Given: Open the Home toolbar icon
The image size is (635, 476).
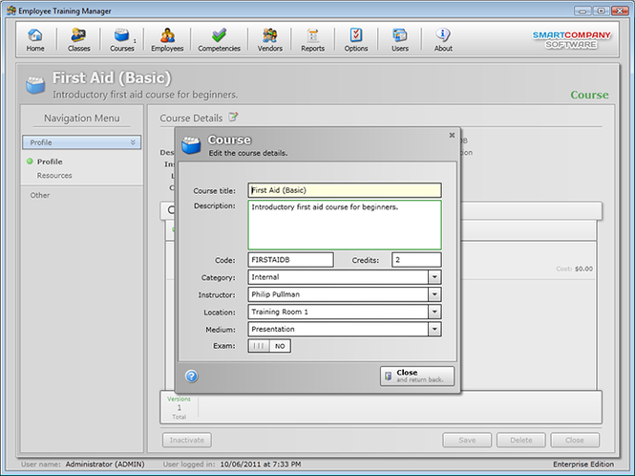Looking at the screenshot, I should [x=35, y=39].
